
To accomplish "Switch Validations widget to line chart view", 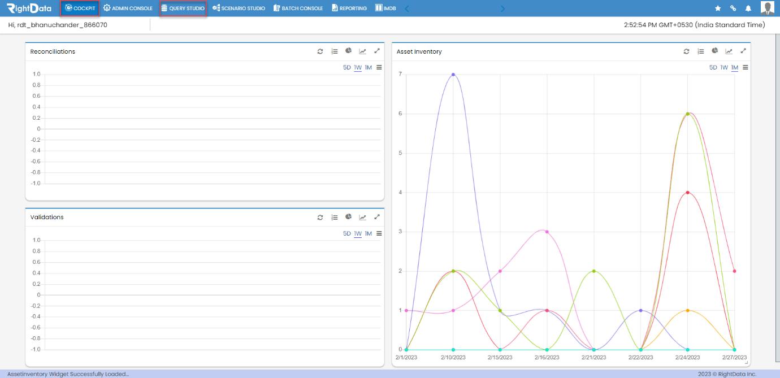I will coord(363,217).
